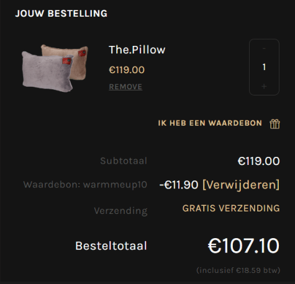The width and height of the screenshot is (295, 284).
Task: Click the subtotal amount €119.00
Action: (x=259, y=161)
